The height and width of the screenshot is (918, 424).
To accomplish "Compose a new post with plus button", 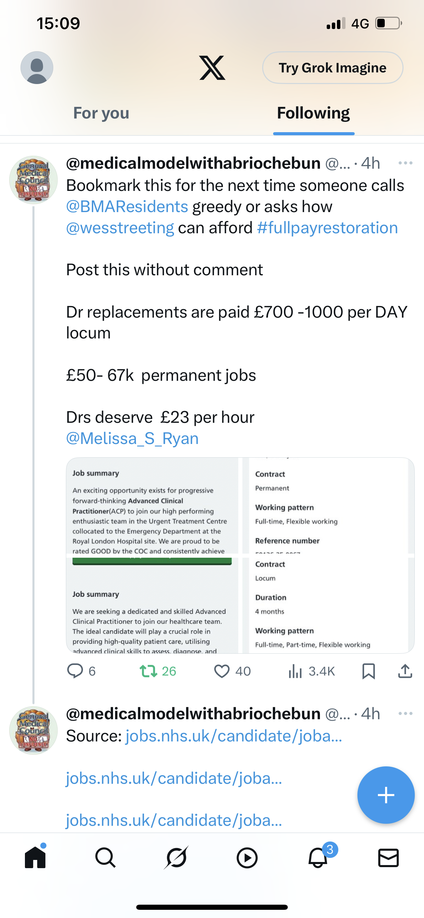I will click(385, 795).
